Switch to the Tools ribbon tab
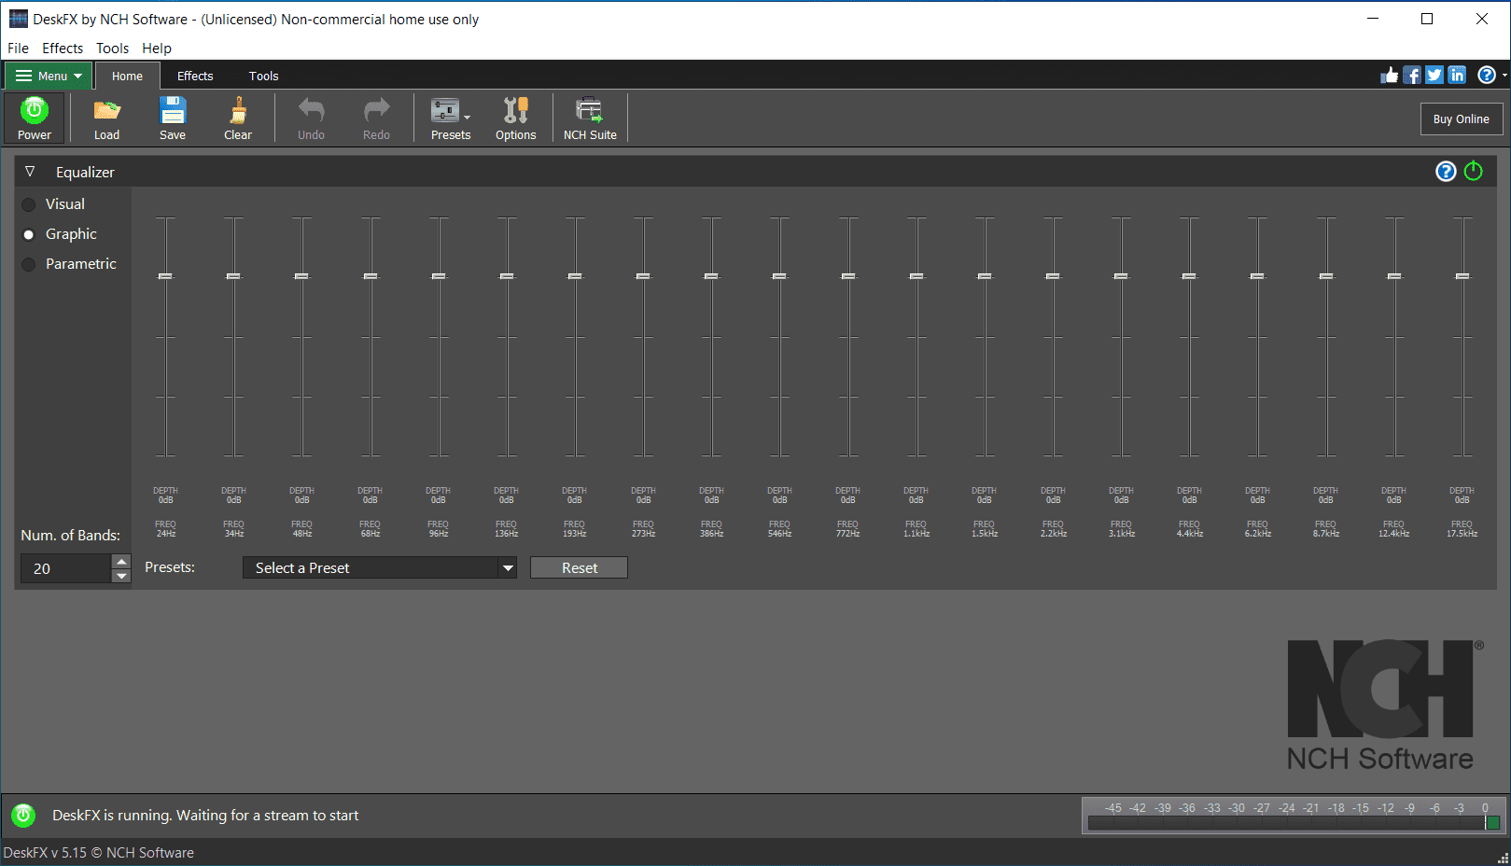The width and height of the screenshot is (1511, 866). [263, 77]
